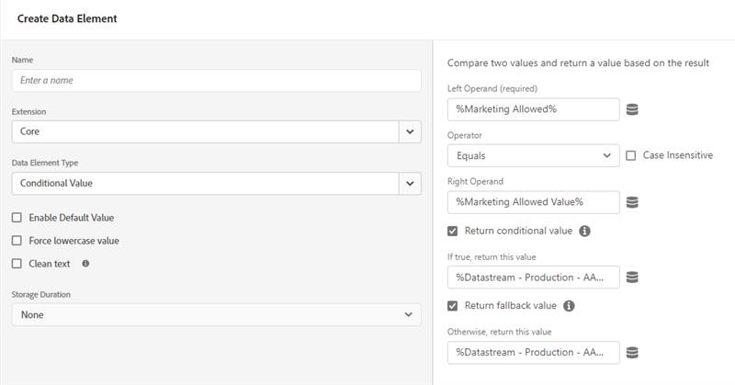
Task: Open data element picker for If true value
Action: pos(632,277)
